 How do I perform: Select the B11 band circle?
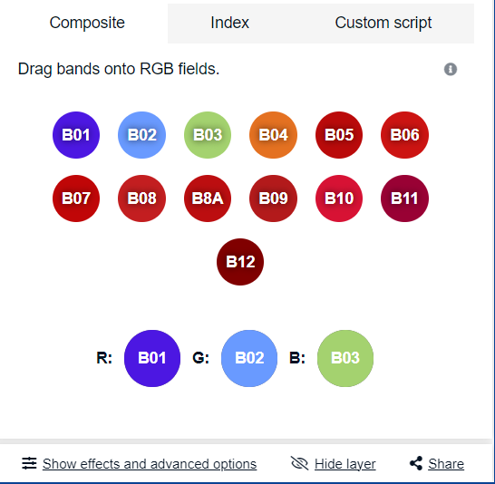pyautogui.click(x=404, y=198)
